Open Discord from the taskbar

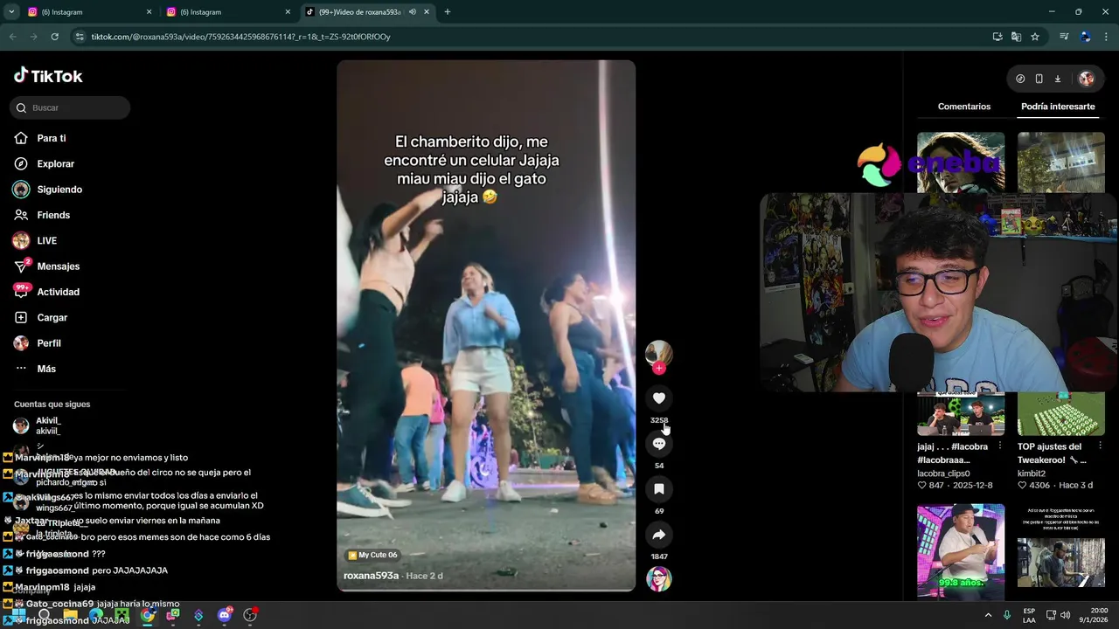(225, 615)
